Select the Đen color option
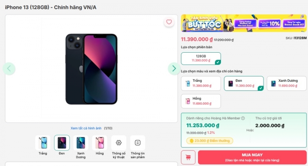This screenshot has width=308, height=166. (x=244, y=83)
